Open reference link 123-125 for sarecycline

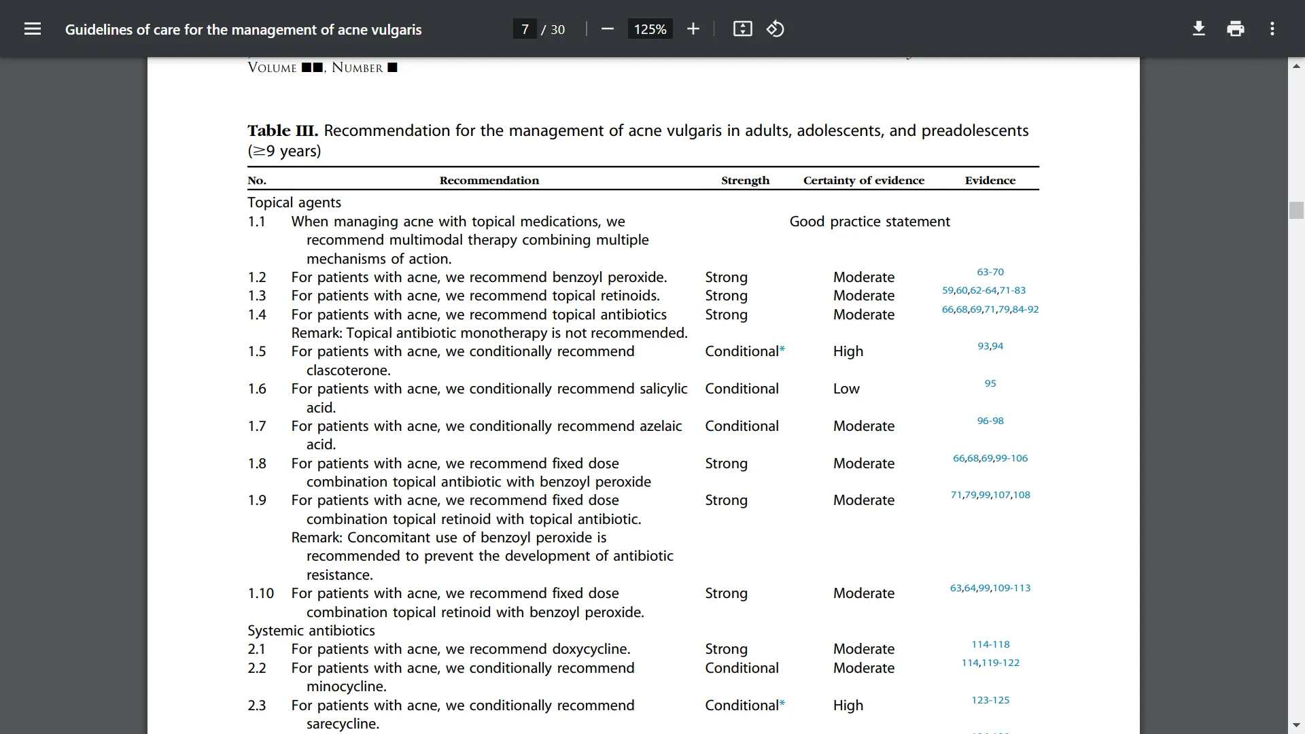point(990,700)
